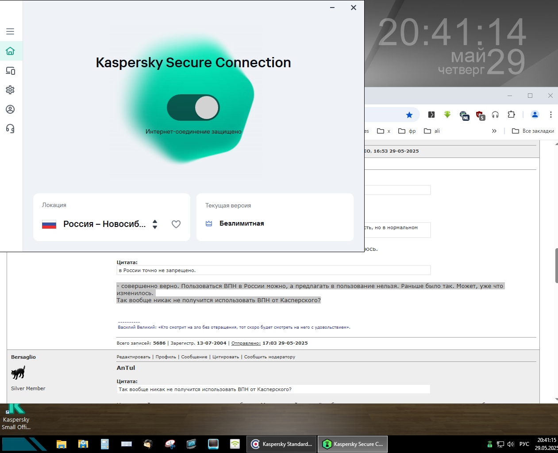
Task: Click the quote "в России точно не запрещено."
Action: pyautogui.click(x=157, y=270)
